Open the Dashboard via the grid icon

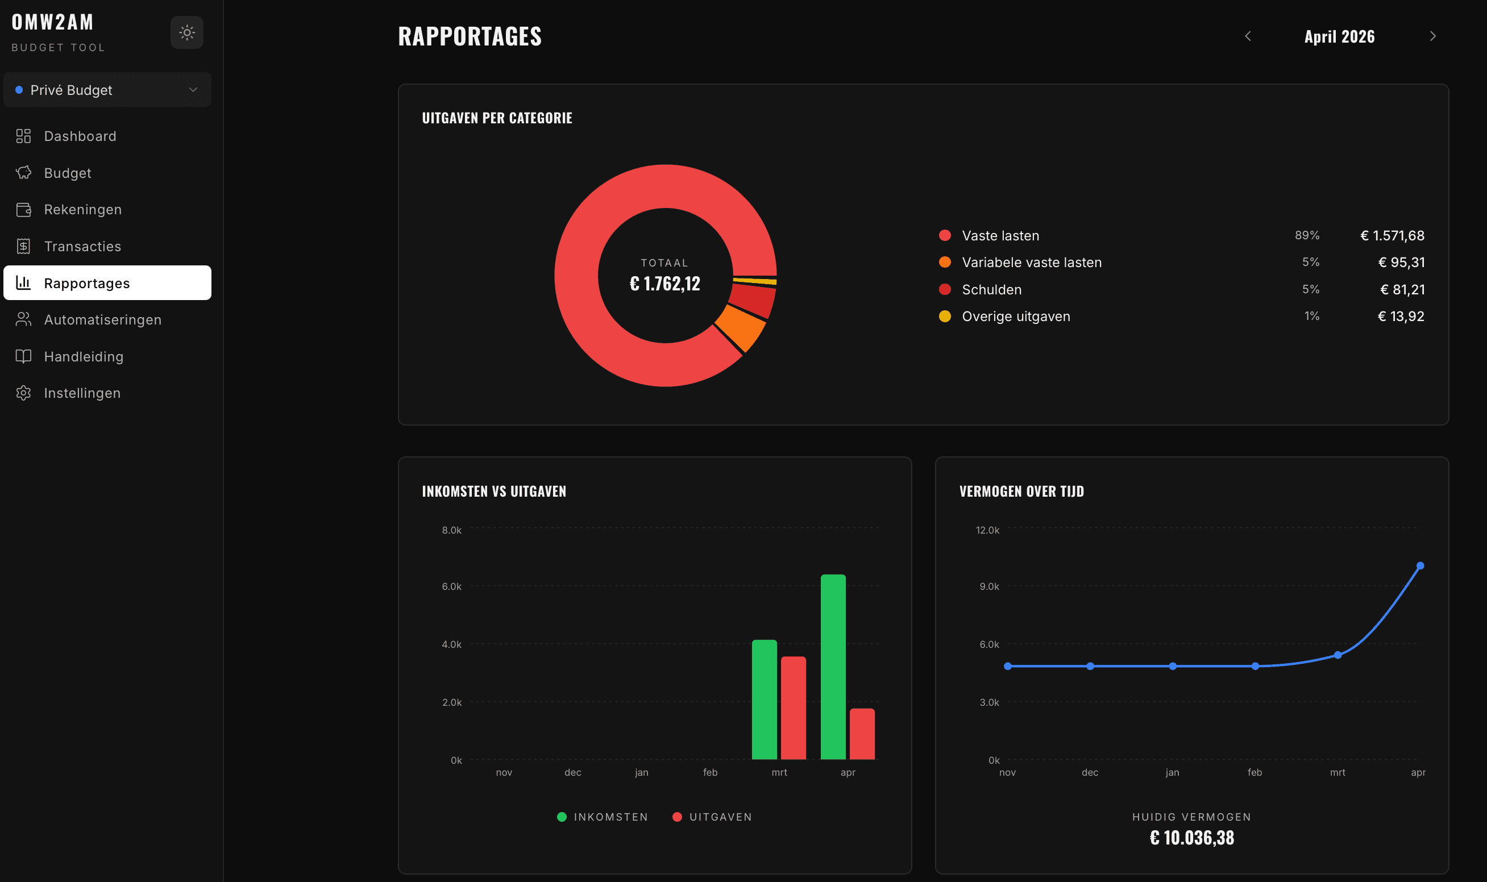point(24,136)
